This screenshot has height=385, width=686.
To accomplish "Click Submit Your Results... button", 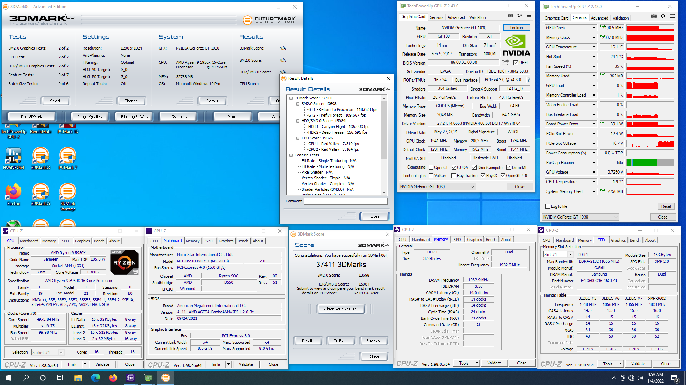I will pos(341,309).
